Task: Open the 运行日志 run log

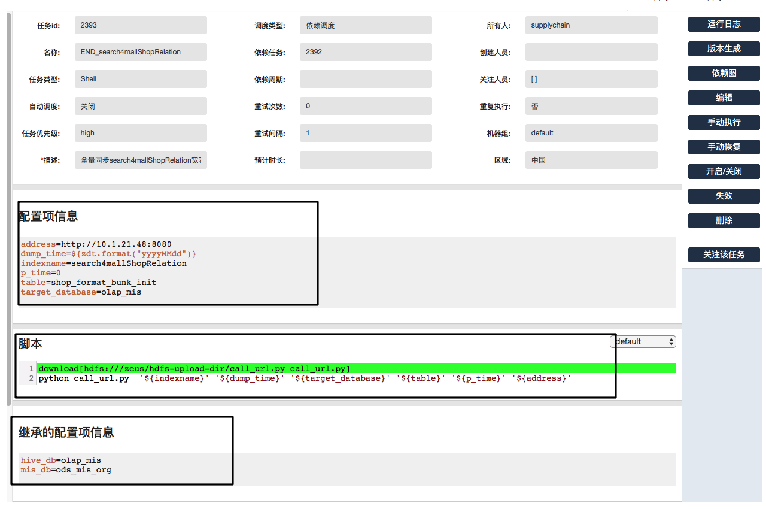Action: pyautogui.click(x=724, y=24)
